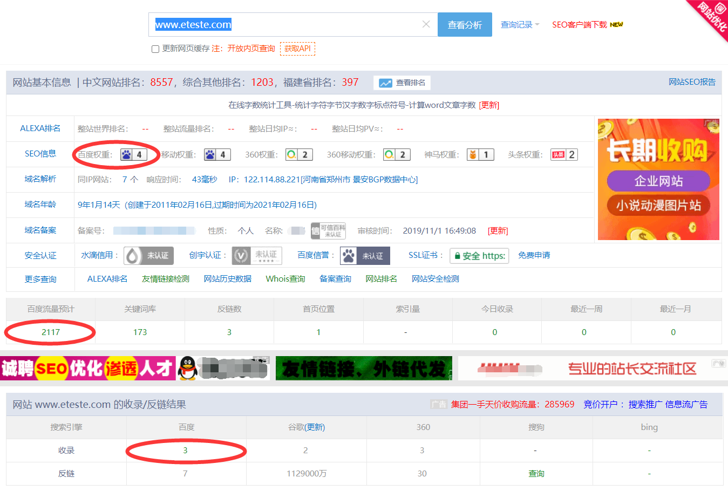Click the 查看排名 button
This screenshot has height=491, width=728.
402,83
